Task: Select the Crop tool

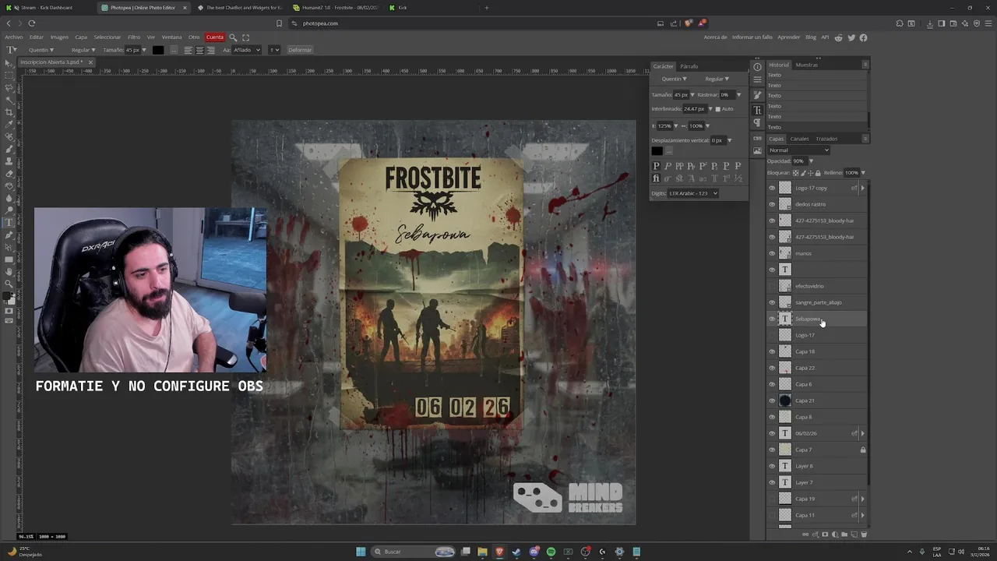Action: [x=9, y=114]
